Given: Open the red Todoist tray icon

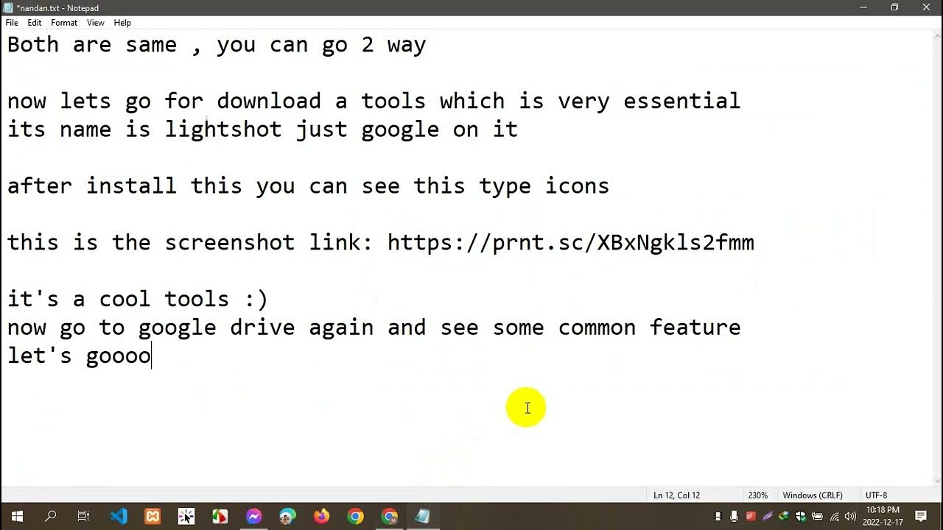Looking at the screenshot, I should 751,517.
